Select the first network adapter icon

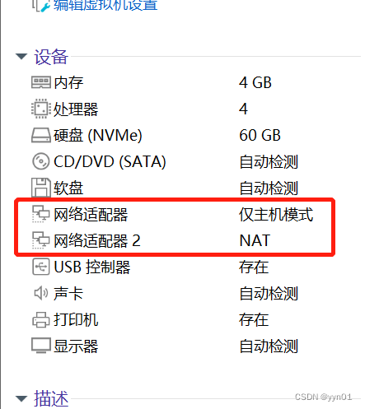[x=41, y=214]
